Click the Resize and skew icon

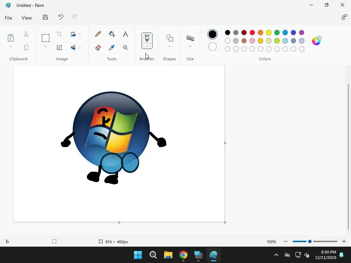[x=59, y=47]
